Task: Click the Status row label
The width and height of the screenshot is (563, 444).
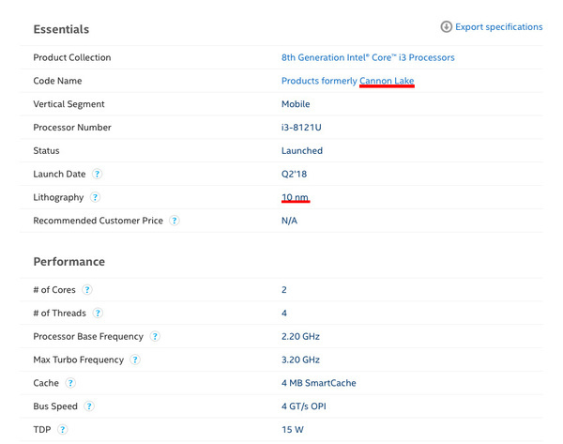Action: point(46,151)
